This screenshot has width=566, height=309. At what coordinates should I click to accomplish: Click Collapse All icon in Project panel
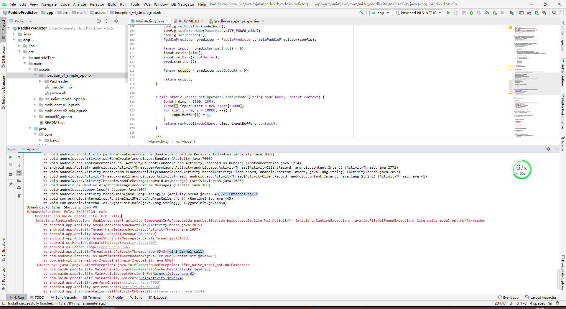pyautogui.click(x=107, y=21)
